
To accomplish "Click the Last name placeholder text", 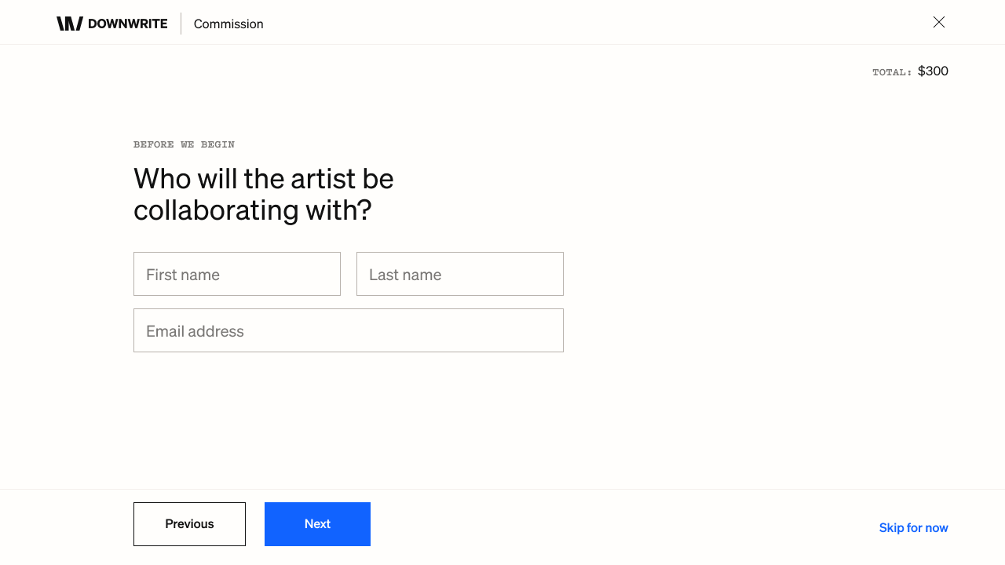I will pos(405,275).
